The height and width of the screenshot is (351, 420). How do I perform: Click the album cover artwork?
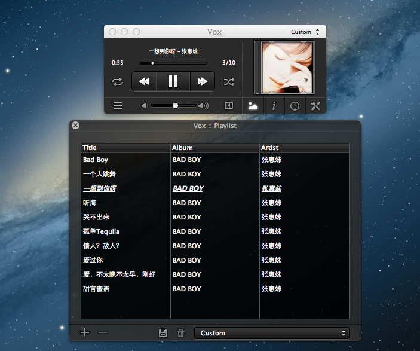click(287, 68)
